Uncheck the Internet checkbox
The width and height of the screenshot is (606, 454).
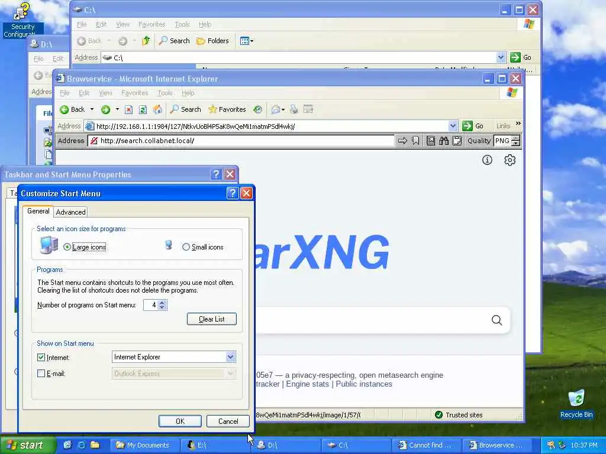41,358
